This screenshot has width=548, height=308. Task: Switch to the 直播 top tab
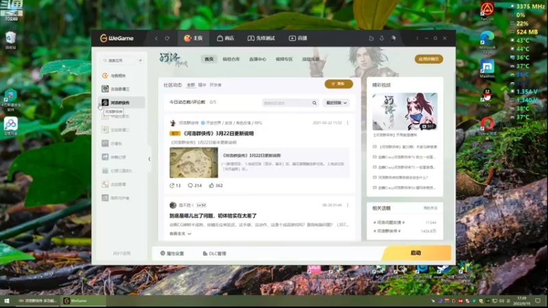pos(298,38)
